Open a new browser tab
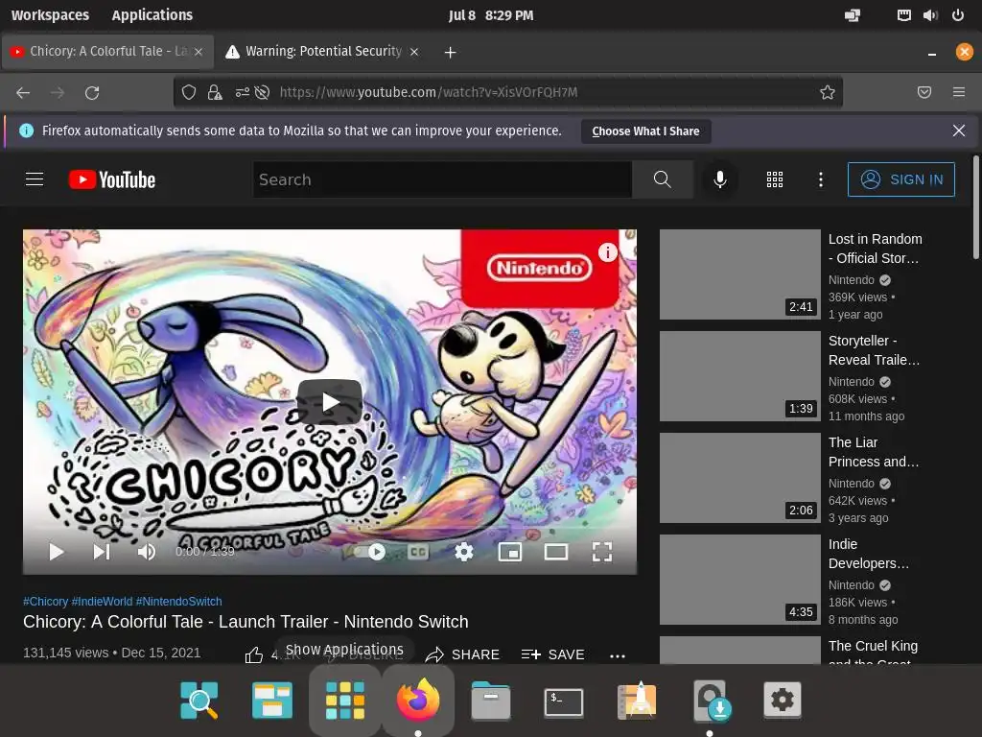This screenshot has height=737, width=982. 450,52
